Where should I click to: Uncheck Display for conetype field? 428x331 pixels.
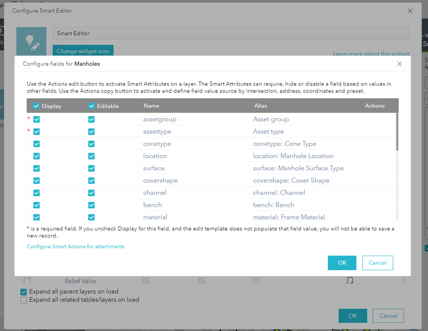[36, 144]
